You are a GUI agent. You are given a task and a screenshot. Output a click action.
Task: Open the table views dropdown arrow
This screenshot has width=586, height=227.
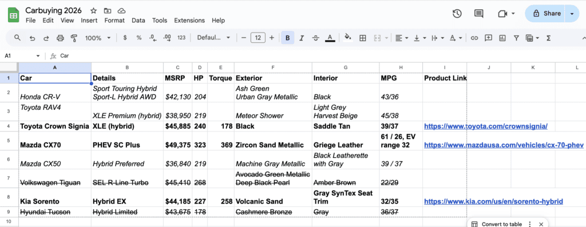point(537,38)
